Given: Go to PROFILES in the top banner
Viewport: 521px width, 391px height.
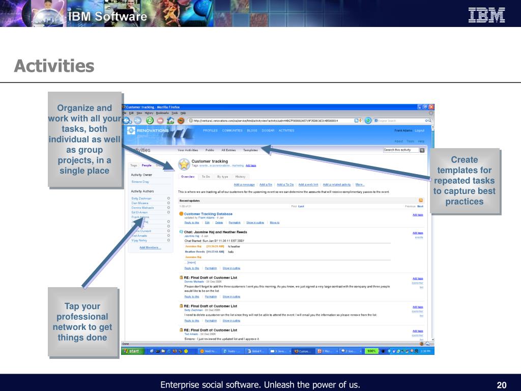Looking at the screenshot, I should tap(210, 131).
